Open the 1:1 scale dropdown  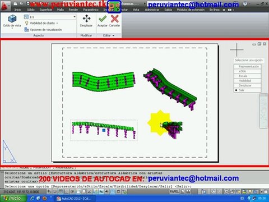[x=75, y=17]
